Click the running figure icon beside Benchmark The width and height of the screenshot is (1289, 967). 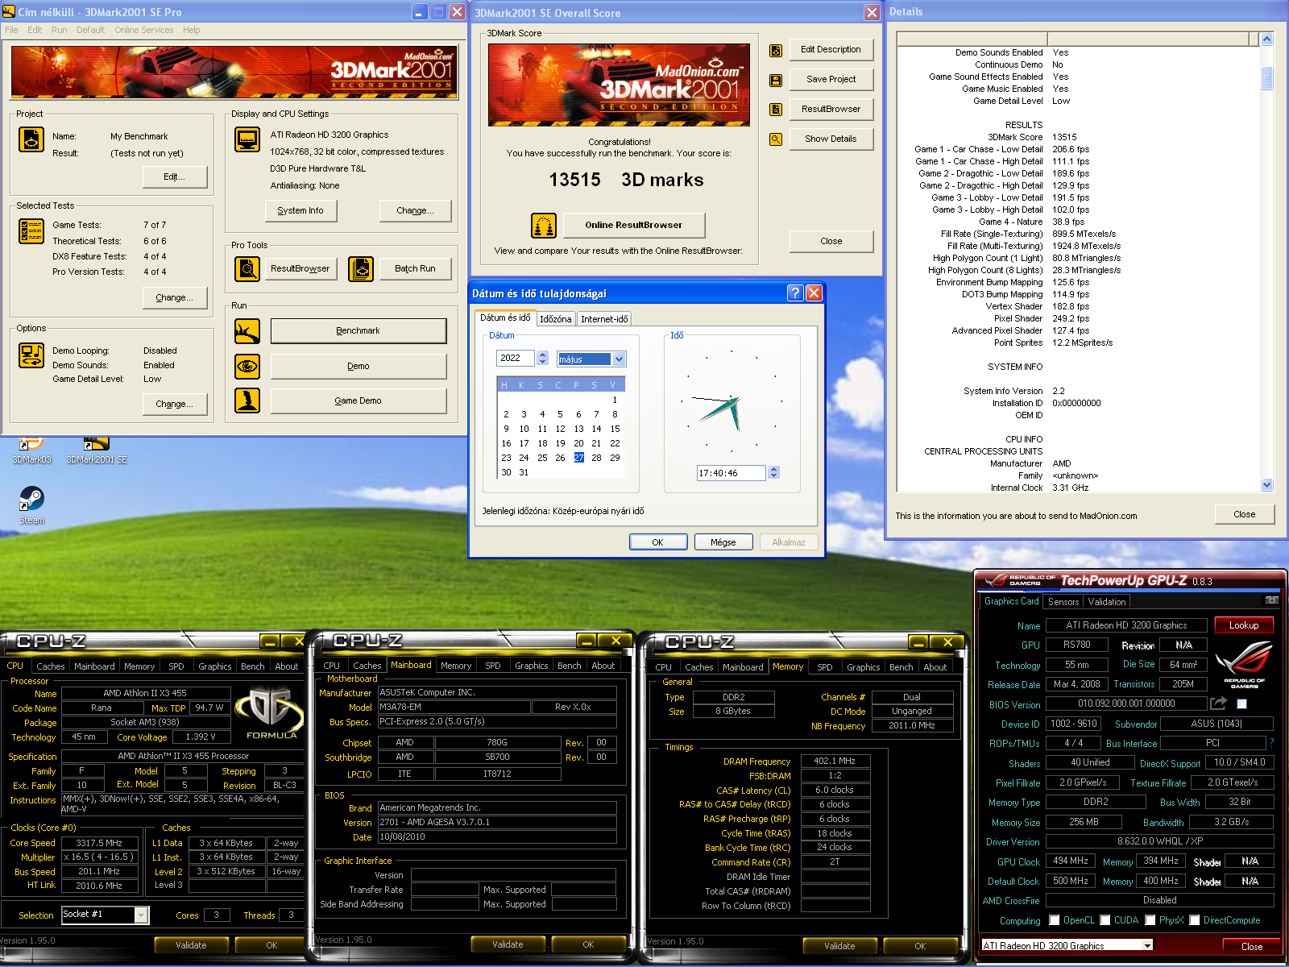[x=247, y=331]
